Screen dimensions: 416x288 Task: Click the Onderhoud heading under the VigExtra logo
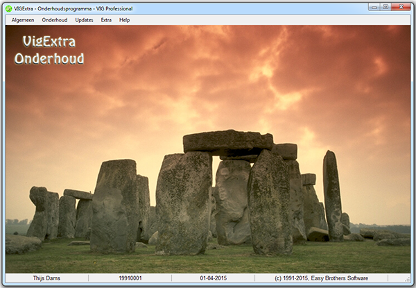(49, 58)
